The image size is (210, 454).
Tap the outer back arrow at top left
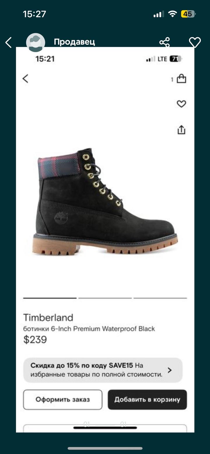click(x=8, y=43)
